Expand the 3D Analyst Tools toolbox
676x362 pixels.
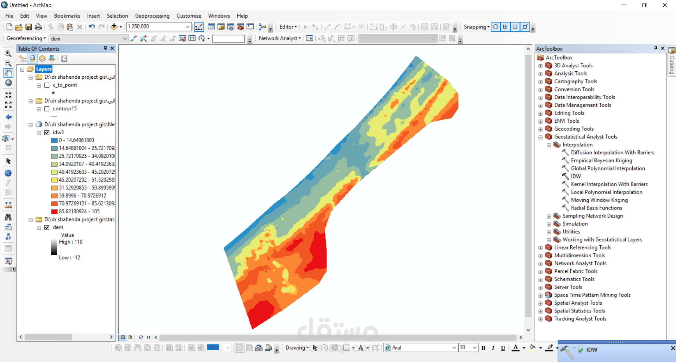(540, 66)
